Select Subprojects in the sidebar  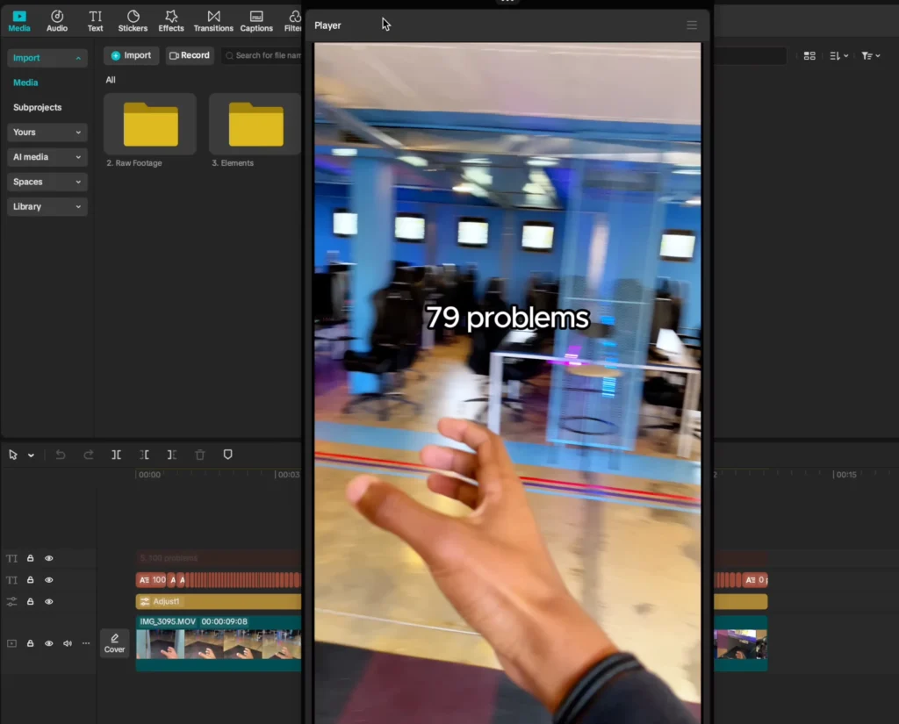coord(37,107)
